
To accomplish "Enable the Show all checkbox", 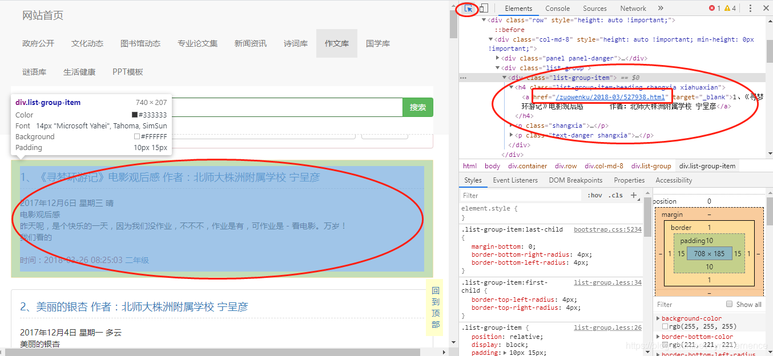I will [x=729, y=304].
